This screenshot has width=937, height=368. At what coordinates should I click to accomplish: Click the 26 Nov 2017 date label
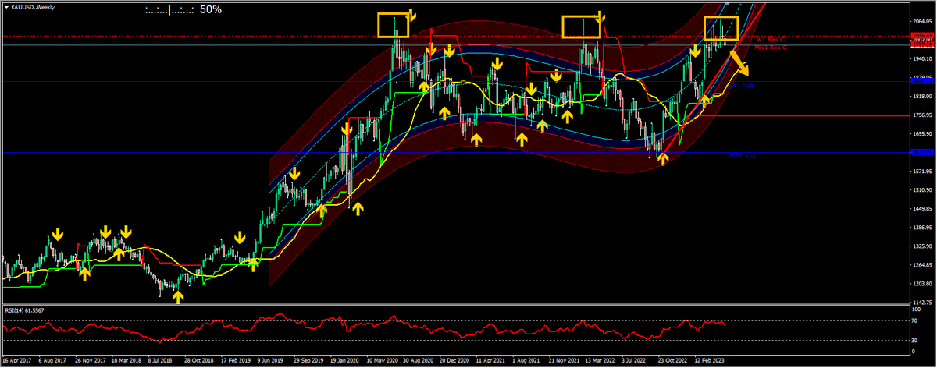click(91, 362)
